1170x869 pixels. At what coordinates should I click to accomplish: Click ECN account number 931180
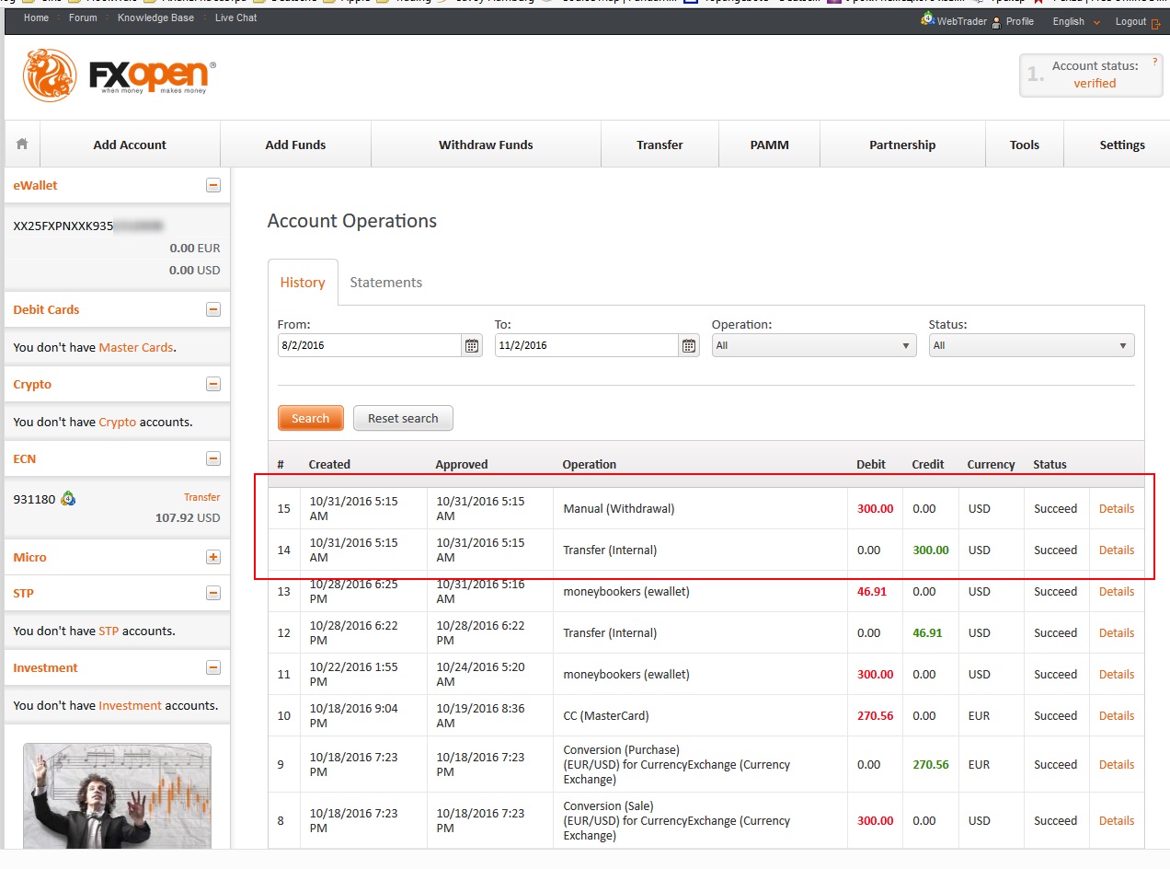(x=34, y=499)
